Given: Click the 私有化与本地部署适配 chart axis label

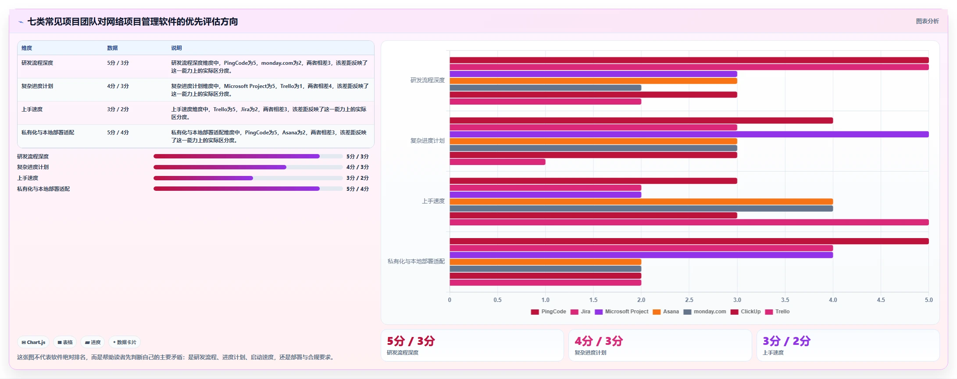Looking at the screenshot, I should click(x=416, y=262).
